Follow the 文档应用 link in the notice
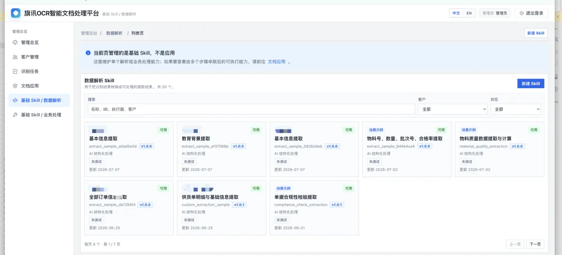The width and height of the screenshot is (562, 255). pos(277,61)
